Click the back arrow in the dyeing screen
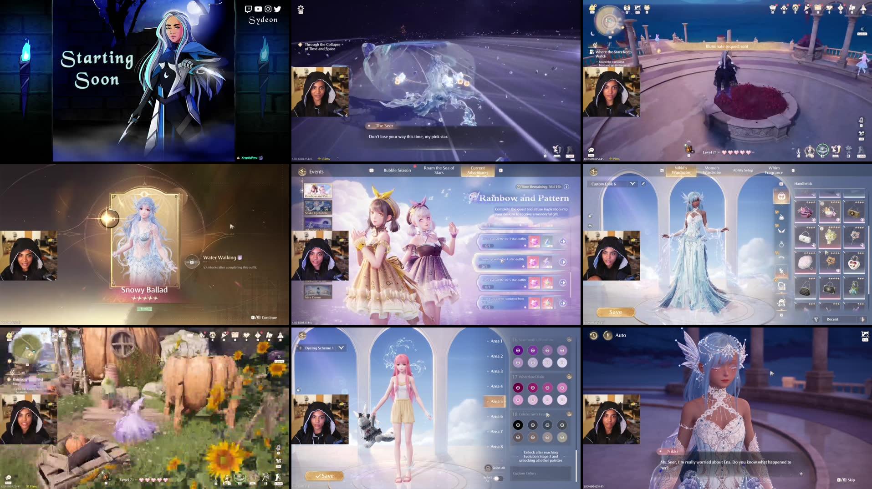The width and height of the screenshot is (872, 489). 302,335
